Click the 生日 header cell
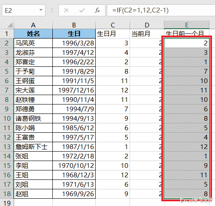 [x=74, y=34]
